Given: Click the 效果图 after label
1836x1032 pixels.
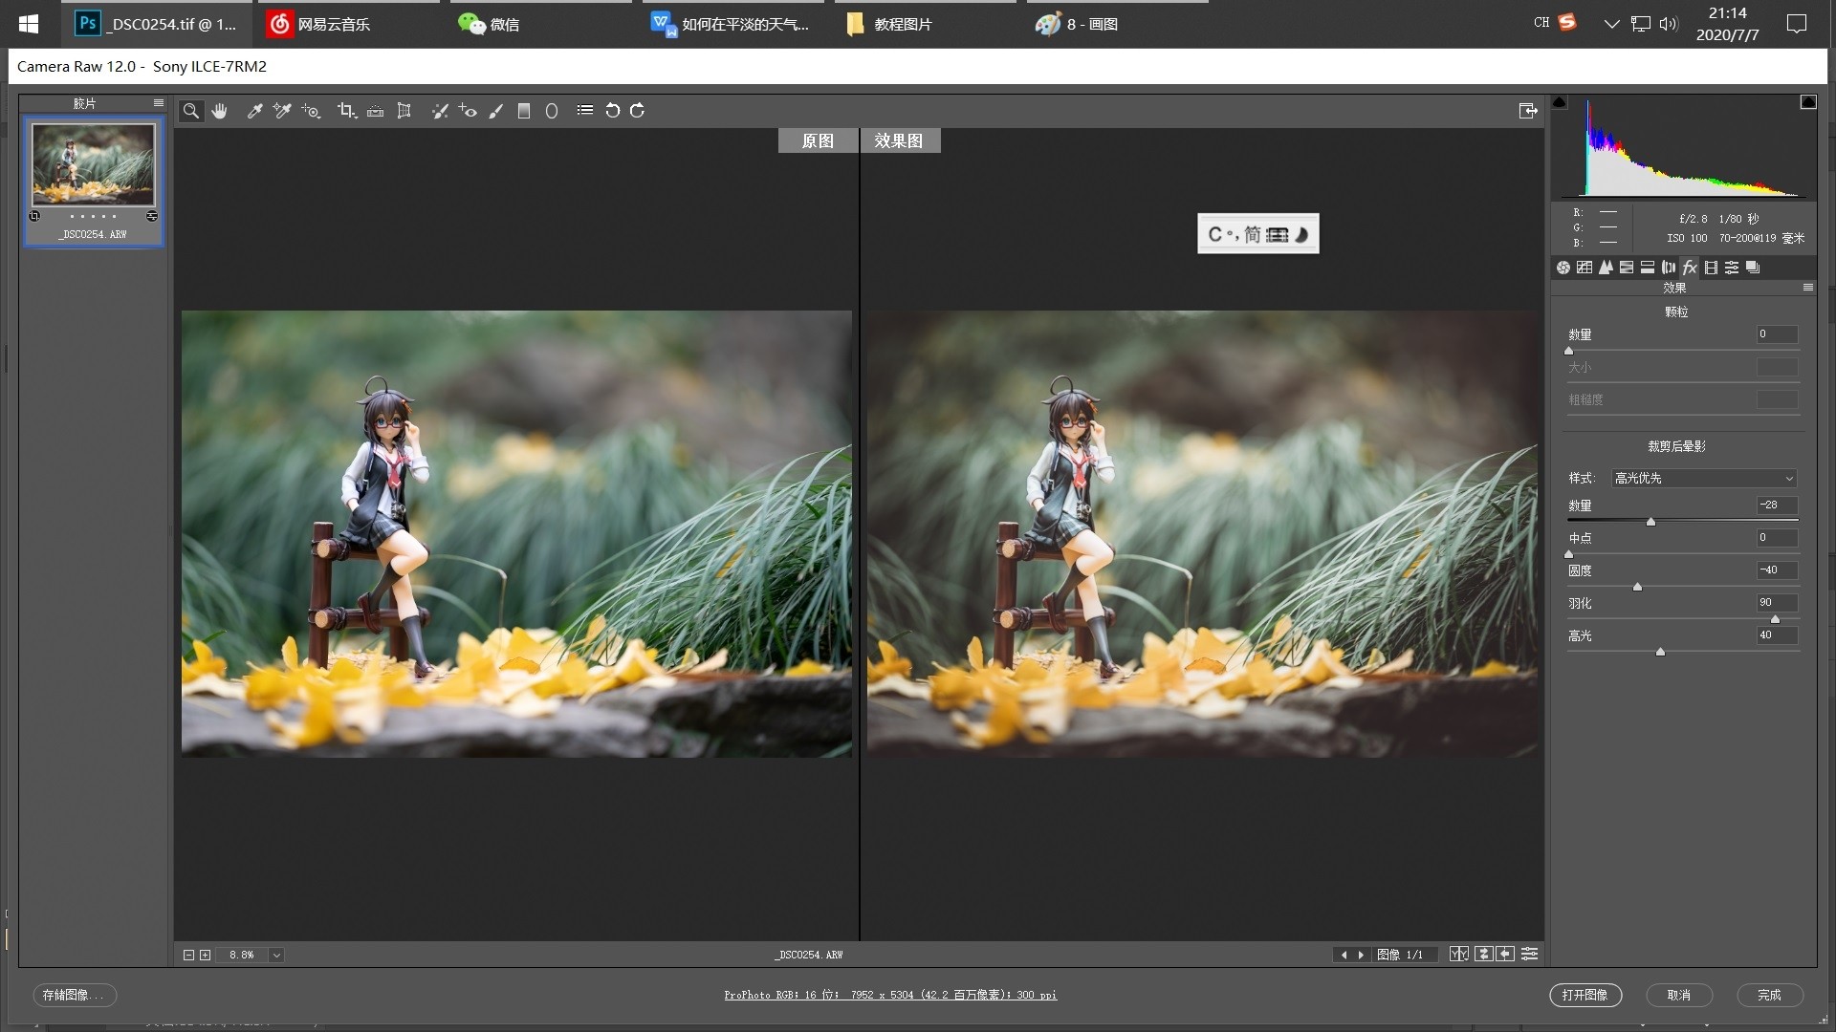Looking at the screenshot, I should click(899, 140).
